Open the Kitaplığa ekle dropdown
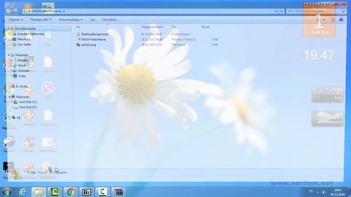 (41, 20)
